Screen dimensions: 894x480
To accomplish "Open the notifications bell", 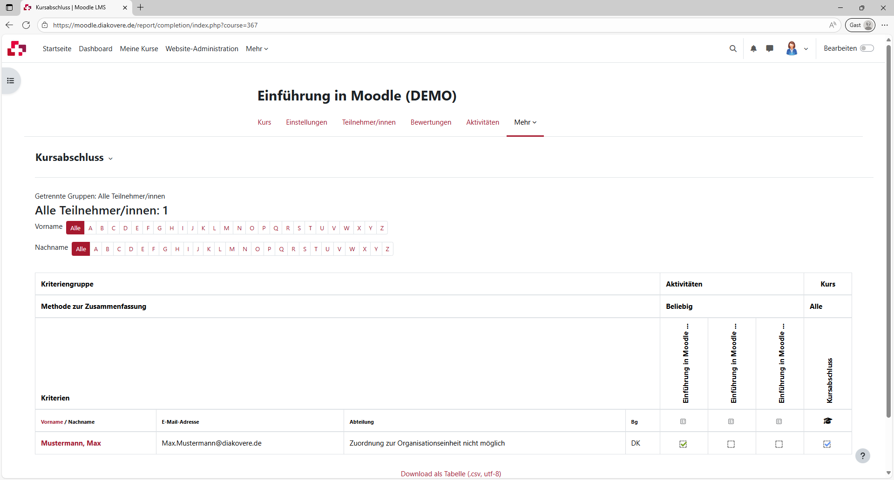I will (753, 48).
